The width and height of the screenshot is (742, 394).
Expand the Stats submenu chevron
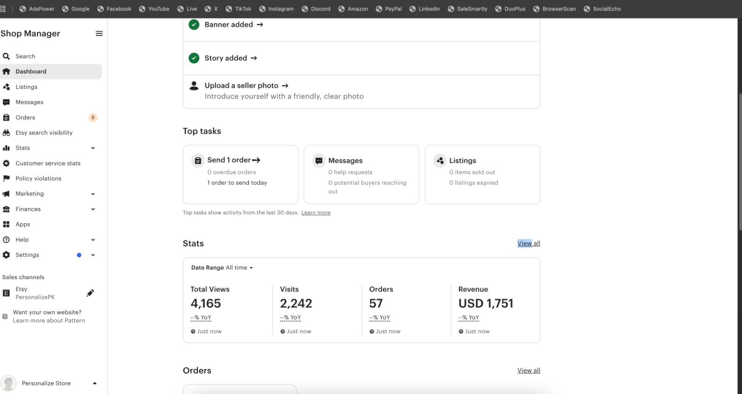[x=93, y=148]
